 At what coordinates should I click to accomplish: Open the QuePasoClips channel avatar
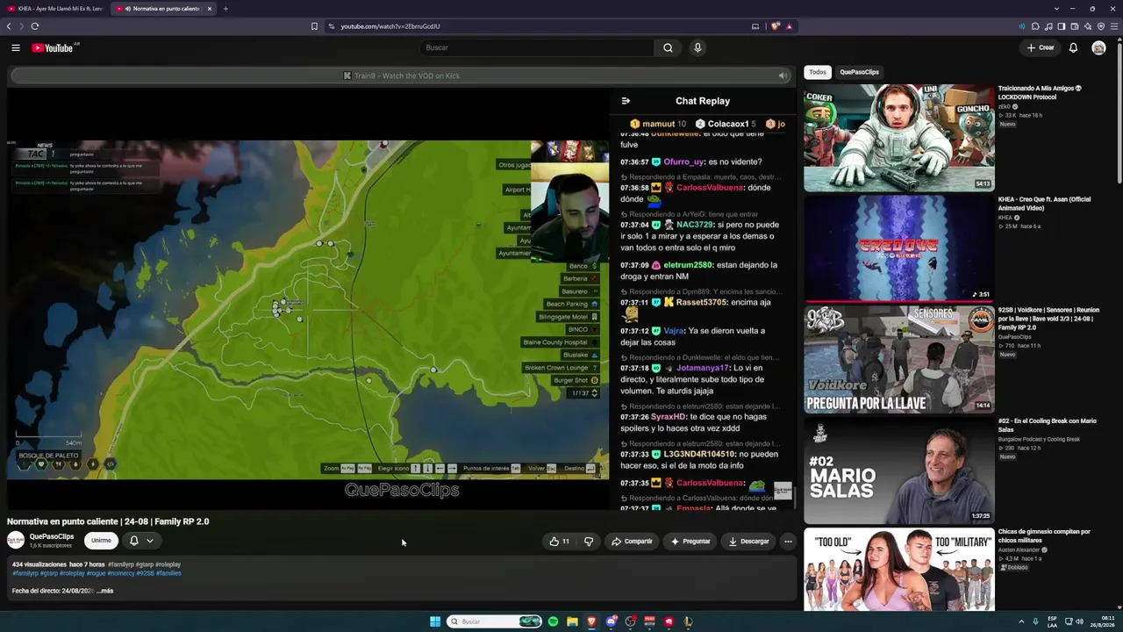point(16,541)
